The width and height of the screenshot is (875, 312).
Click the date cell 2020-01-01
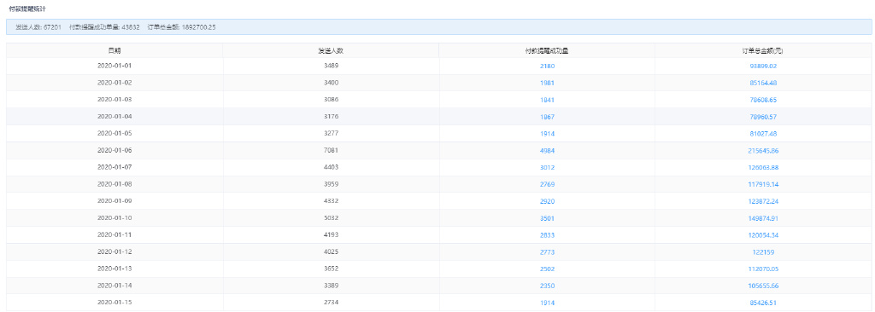(x=115, y=66)
